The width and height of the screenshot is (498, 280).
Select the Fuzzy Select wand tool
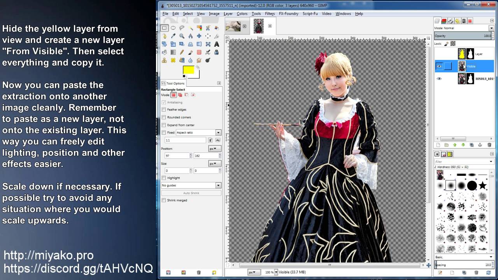(x=191, y=28)
